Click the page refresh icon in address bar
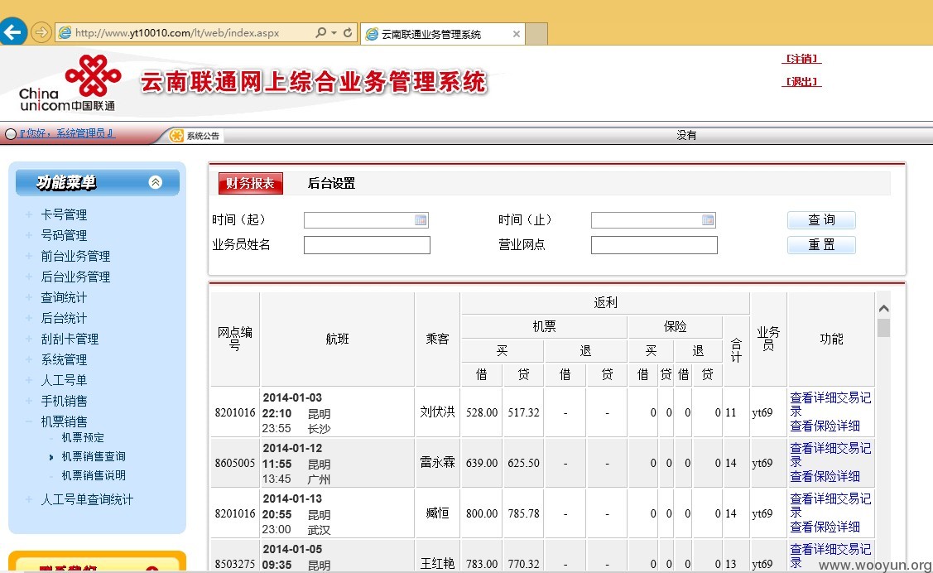 pos(348,33)
